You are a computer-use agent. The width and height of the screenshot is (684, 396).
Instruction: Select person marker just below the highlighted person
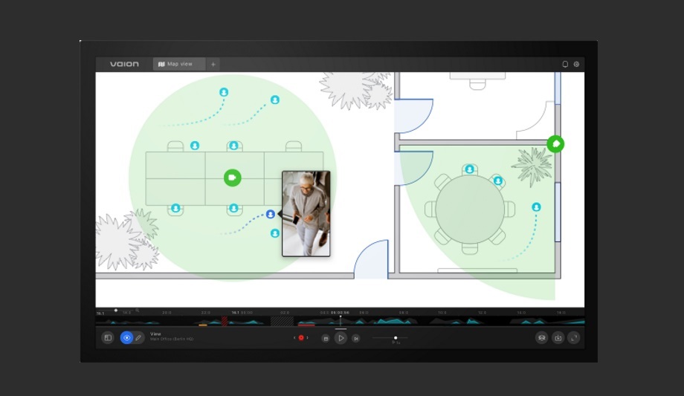[x=275, y=233]
